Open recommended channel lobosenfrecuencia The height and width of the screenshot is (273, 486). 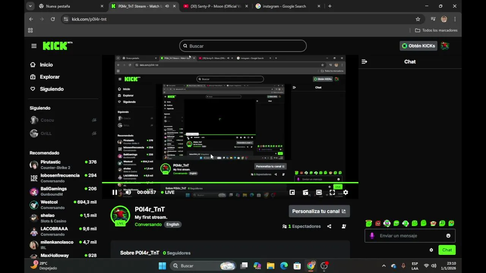point(63,178)
